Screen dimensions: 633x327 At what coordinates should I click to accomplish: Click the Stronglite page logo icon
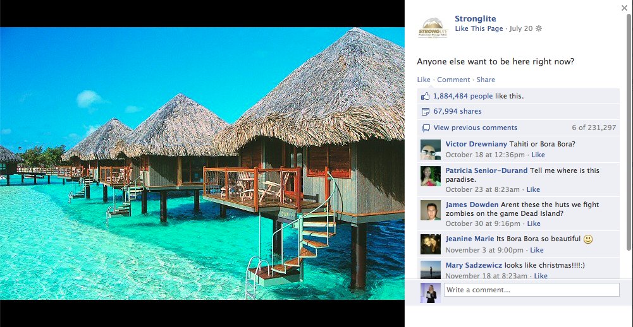point(433,28)
